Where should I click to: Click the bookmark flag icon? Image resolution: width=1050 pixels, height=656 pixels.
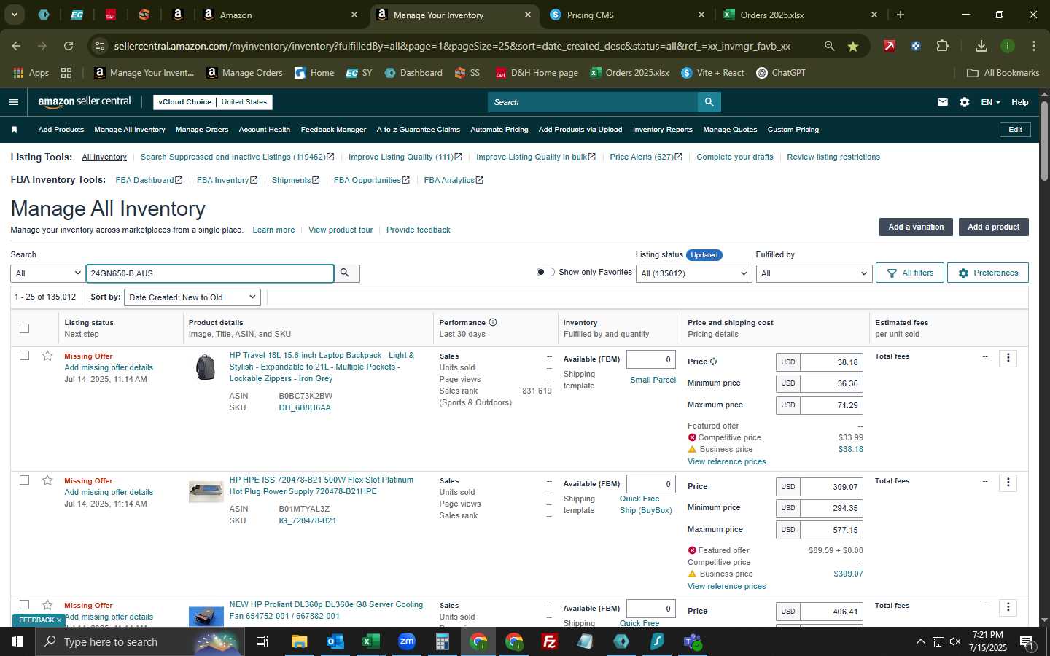tap(14, 130)
